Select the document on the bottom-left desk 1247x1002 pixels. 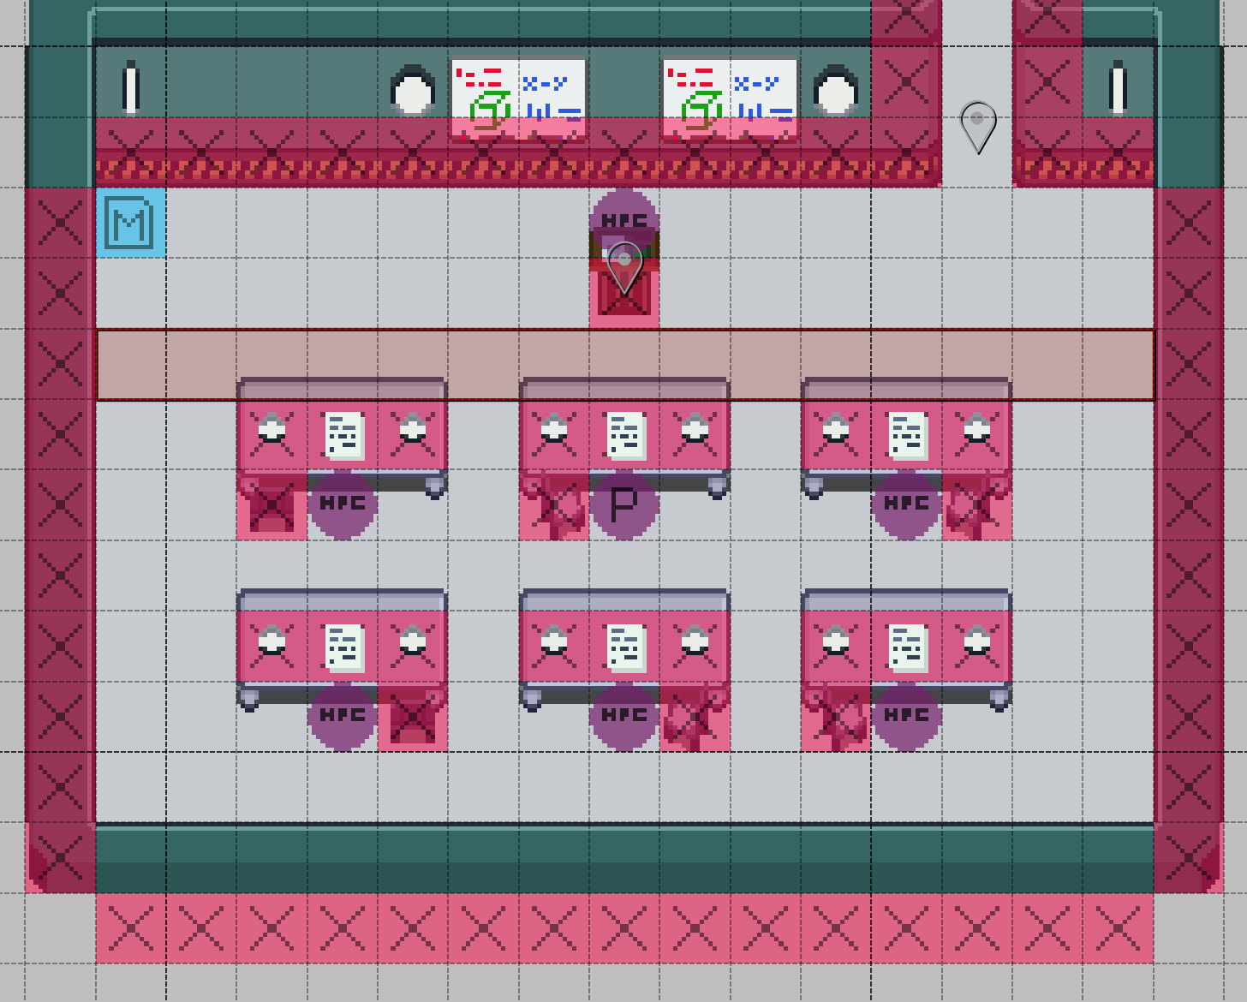click(x=344, y=648)
